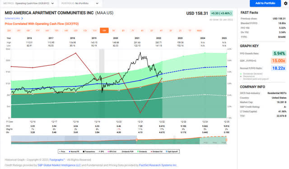Toggle Dividends POR series in legend

point(127,151)
